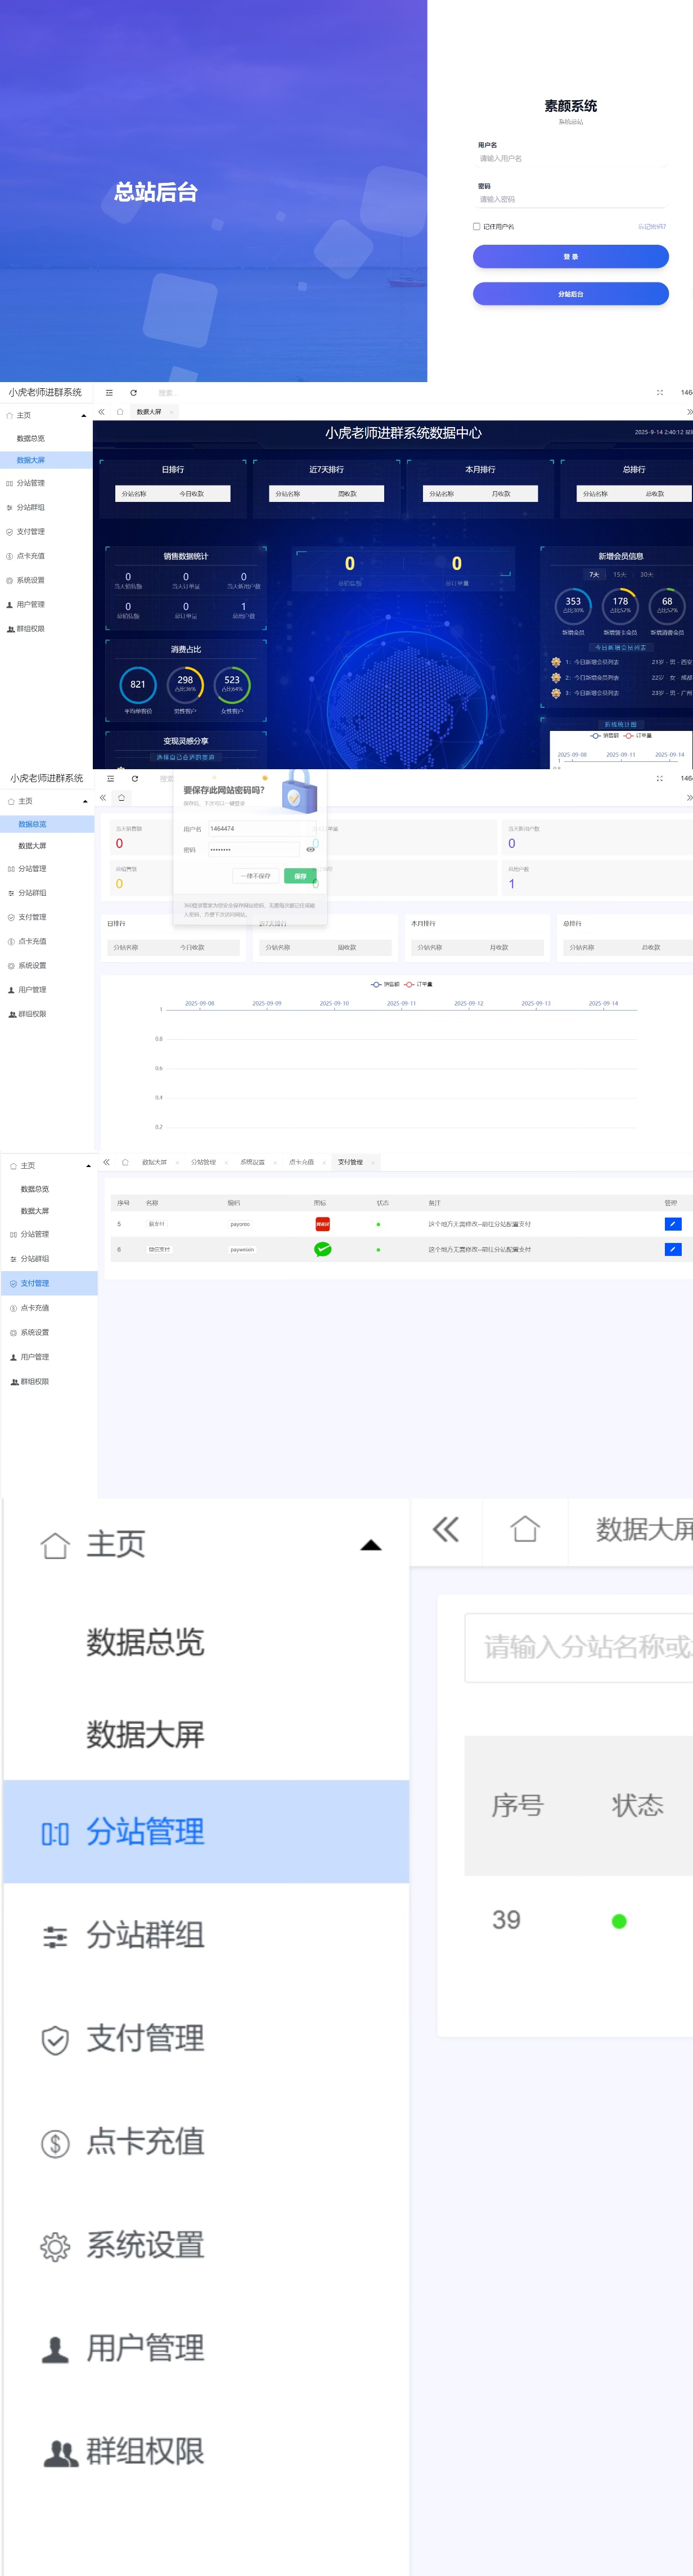
Task: Toggle 订单量 legend in dark dashboard chart
Action: tap(638, 735)
